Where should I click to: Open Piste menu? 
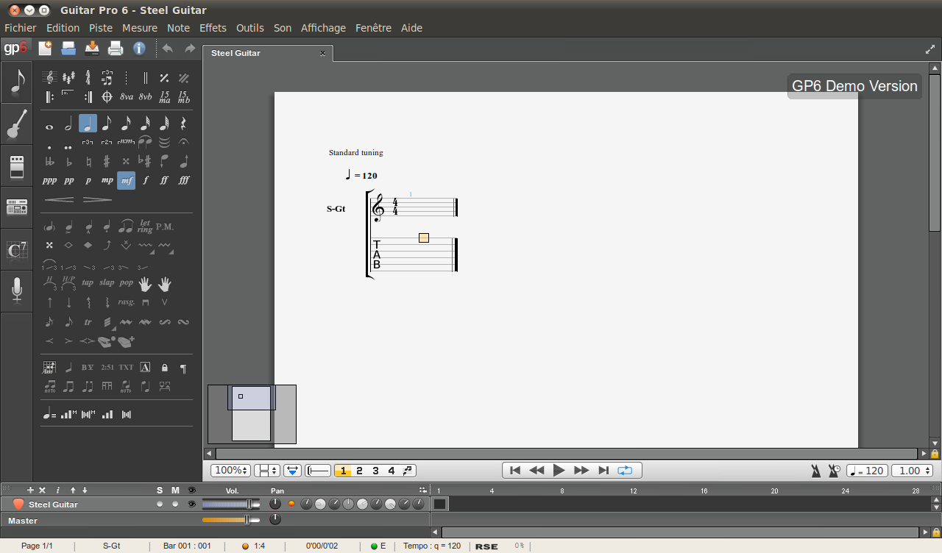[x=101, y=28]
